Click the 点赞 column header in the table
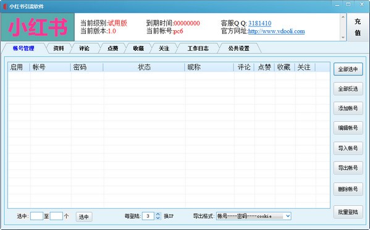Screen dimensions: 370x230 click(x=264, y=67)
